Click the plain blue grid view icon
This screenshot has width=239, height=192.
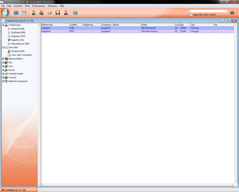[x=16, y=13]
